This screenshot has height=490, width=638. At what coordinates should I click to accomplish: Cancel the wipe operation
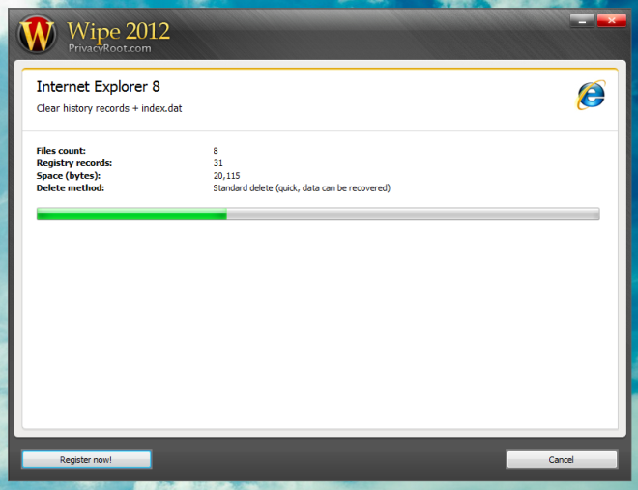pyautogui.click(x=562, y=459)
